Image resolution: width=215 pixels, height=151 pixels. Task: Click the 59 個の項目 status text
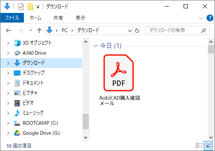[x=19, y=146]
